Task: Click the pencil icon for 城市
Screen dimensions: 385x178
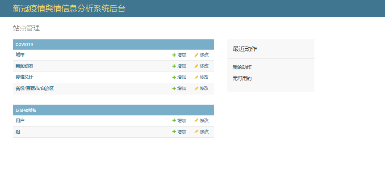Action: [x=196, y=55]
